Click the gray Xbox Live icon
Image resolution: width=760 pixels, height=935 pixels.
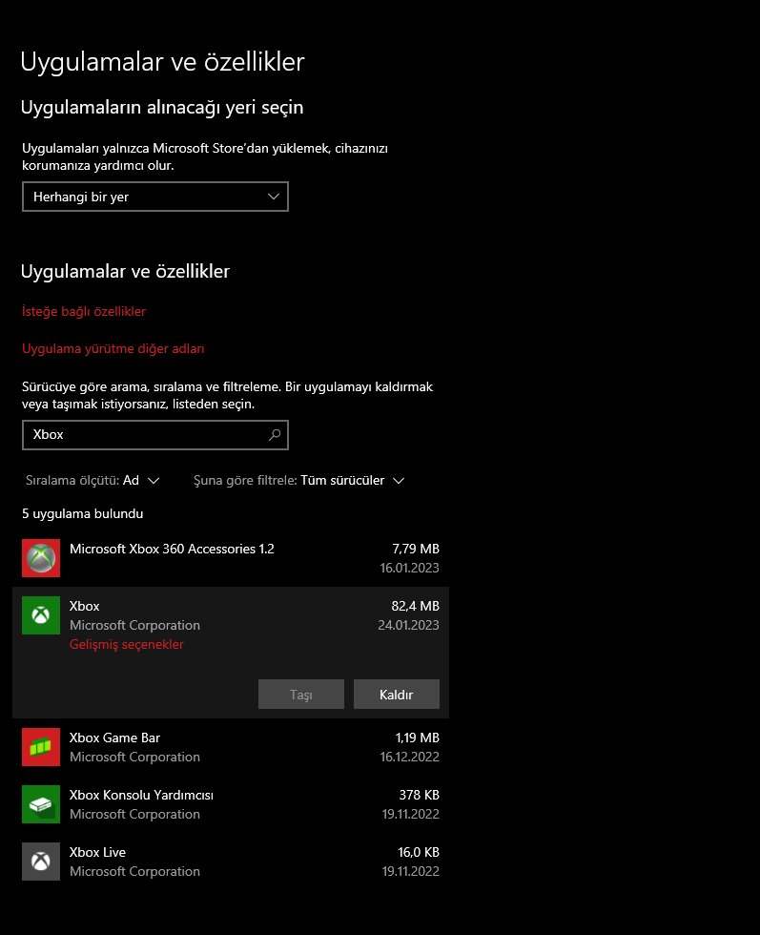(41, 862)
